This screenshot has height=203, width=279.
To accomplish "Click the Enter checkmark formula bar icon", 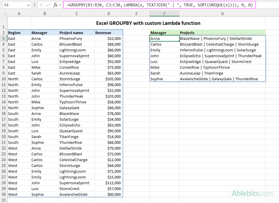I will (48, 5).
